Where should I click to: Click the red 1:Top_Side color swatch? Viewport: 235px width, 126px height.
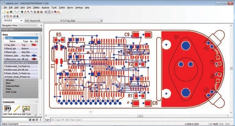[x=34, y=45]
